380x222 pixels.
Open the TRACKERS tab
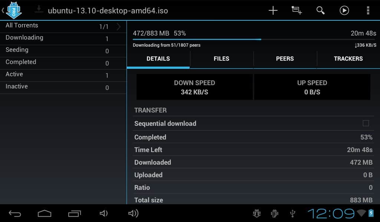coord(348,59)
